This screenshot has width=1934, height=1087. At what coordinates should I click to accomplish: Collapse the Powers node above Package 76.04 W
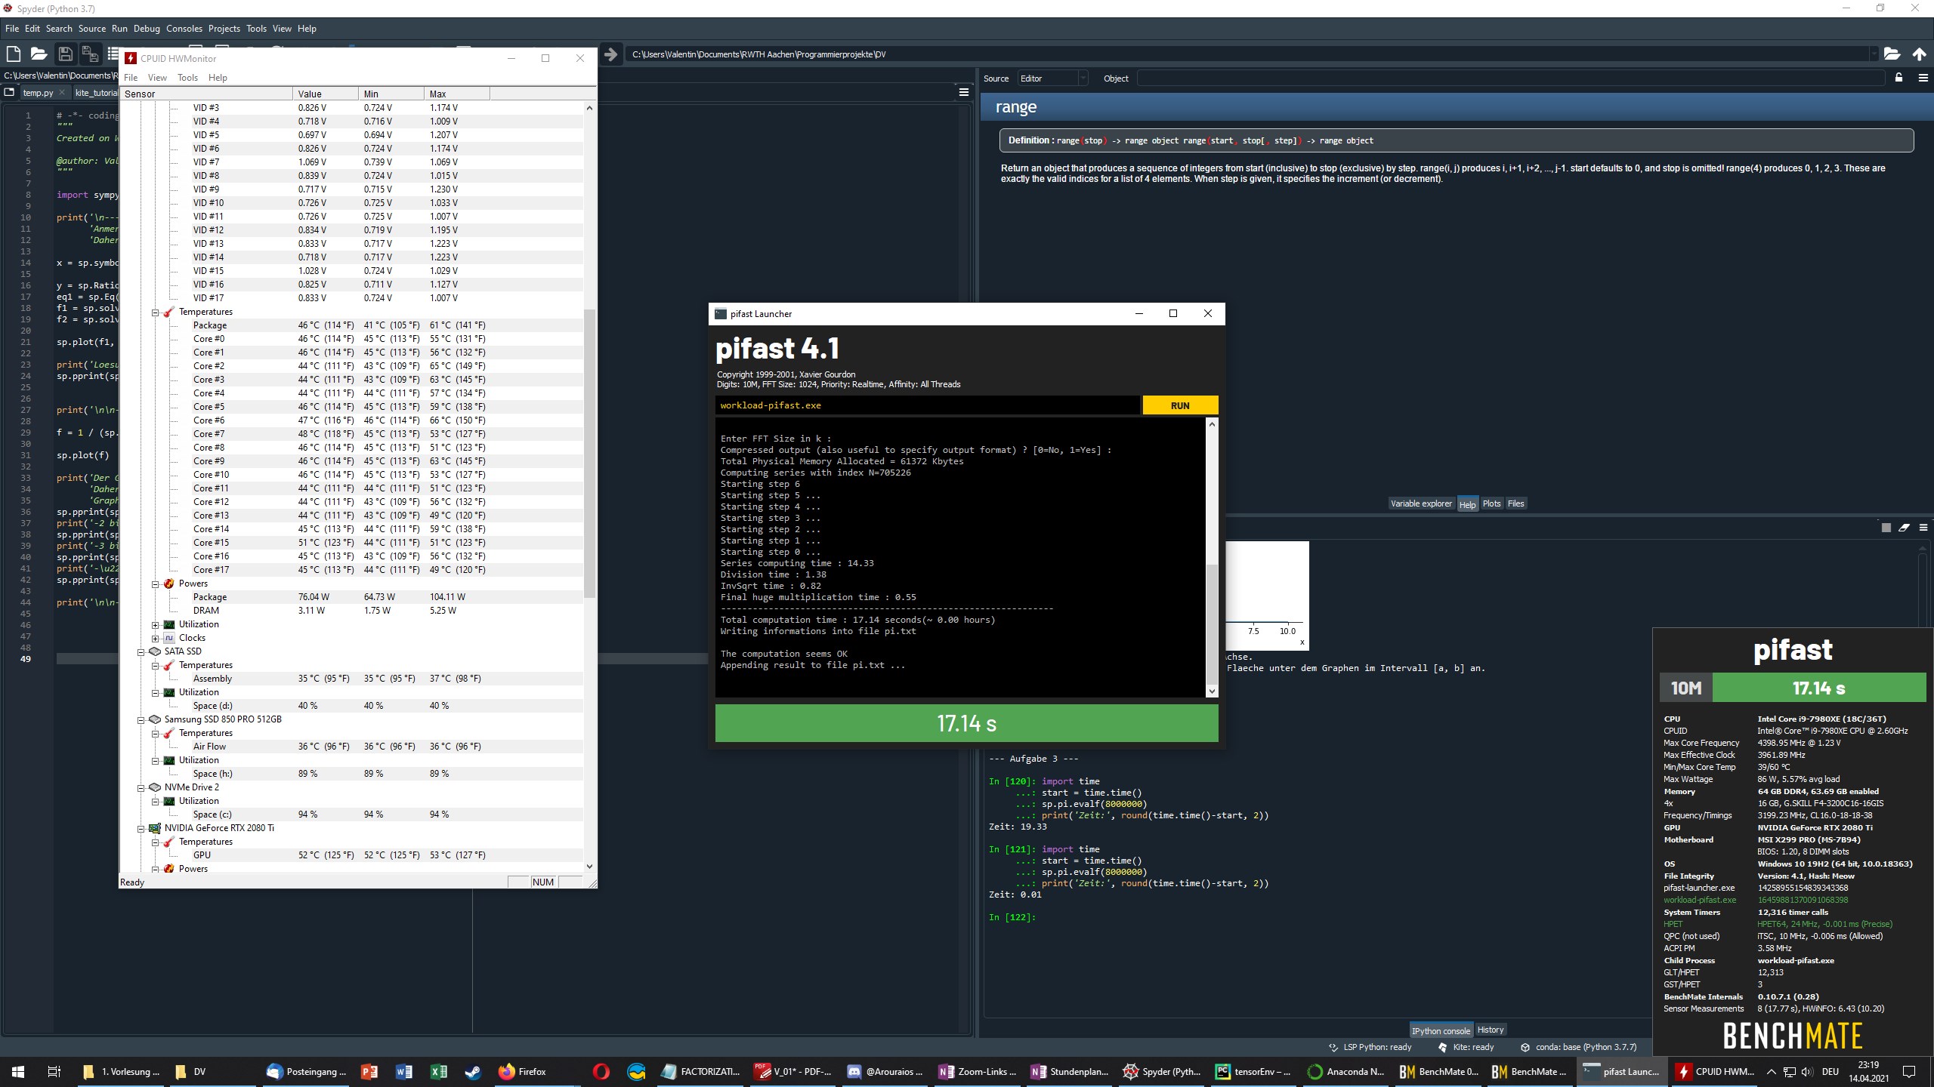pyautogui.click(x=155, y=584)
